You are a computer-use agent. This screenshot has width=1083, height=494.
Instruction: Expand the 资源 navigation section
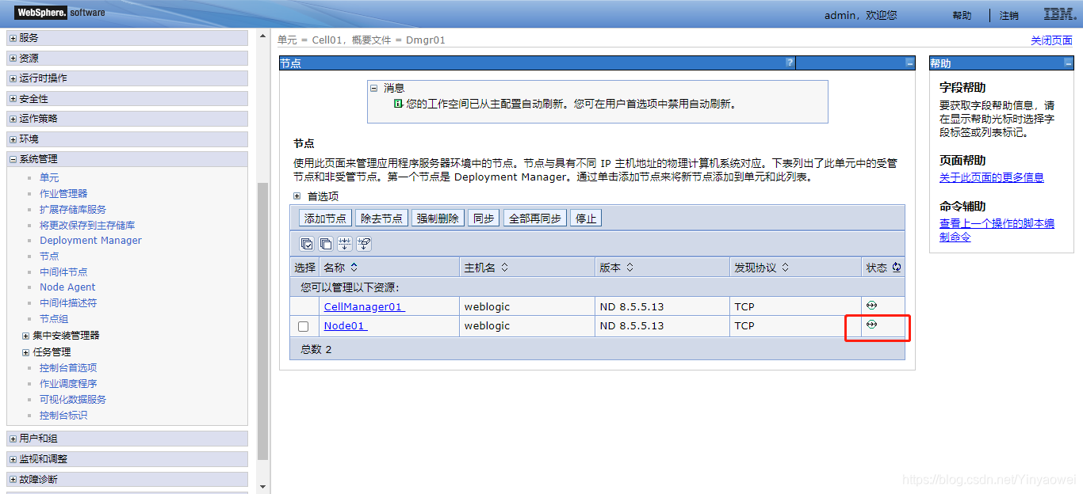(13, 59)
